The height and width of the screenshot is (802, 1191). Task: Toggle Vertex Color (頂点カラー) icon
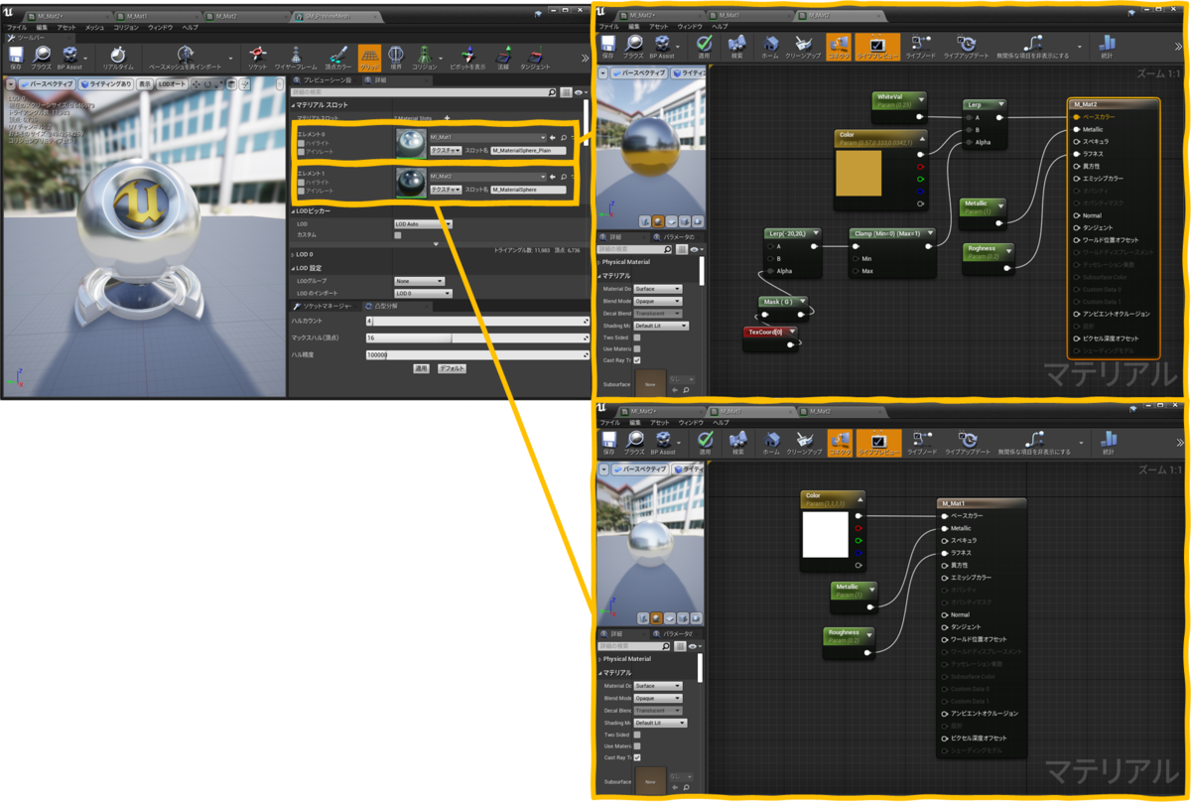coord(338,58)
